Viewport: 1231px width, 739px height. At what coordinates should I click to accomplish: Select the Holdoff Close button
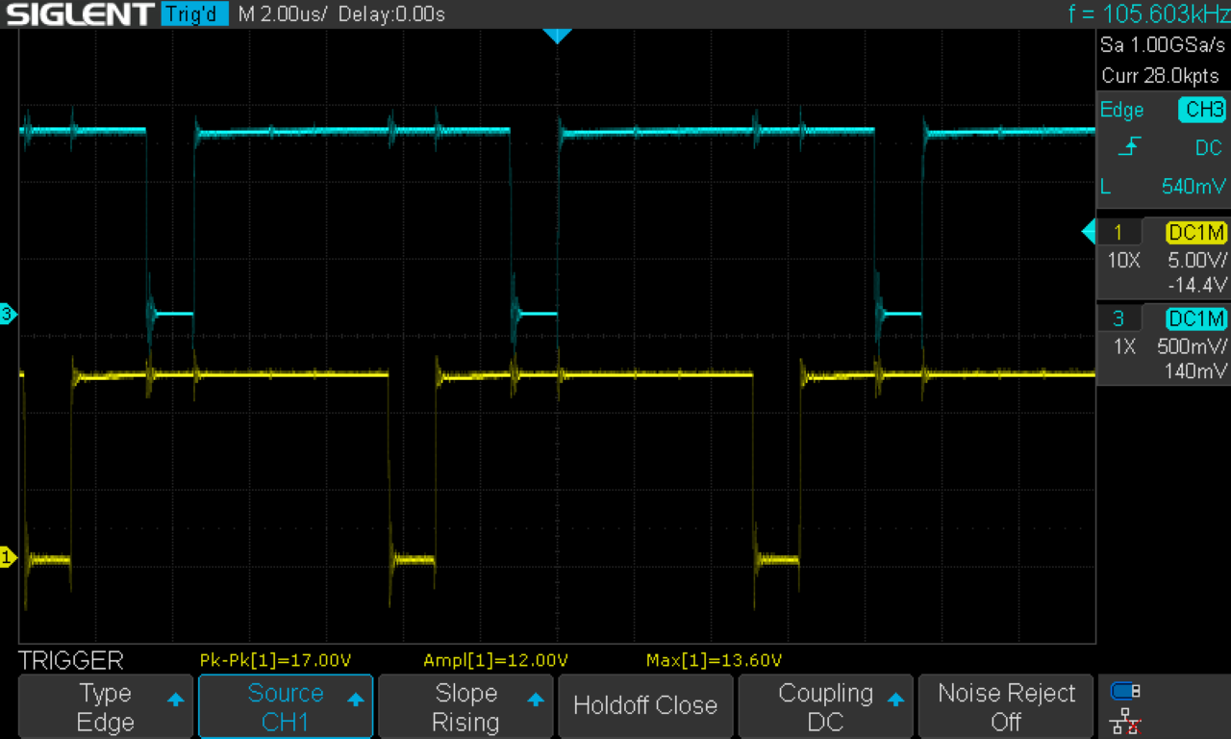[x=645, y=706]
